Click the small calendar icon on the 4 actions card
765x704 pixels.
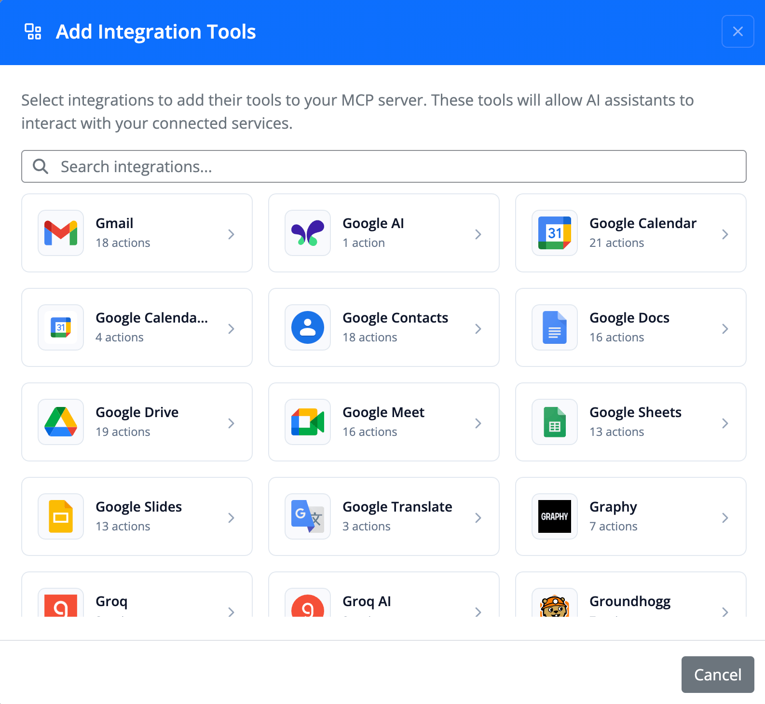61,327
